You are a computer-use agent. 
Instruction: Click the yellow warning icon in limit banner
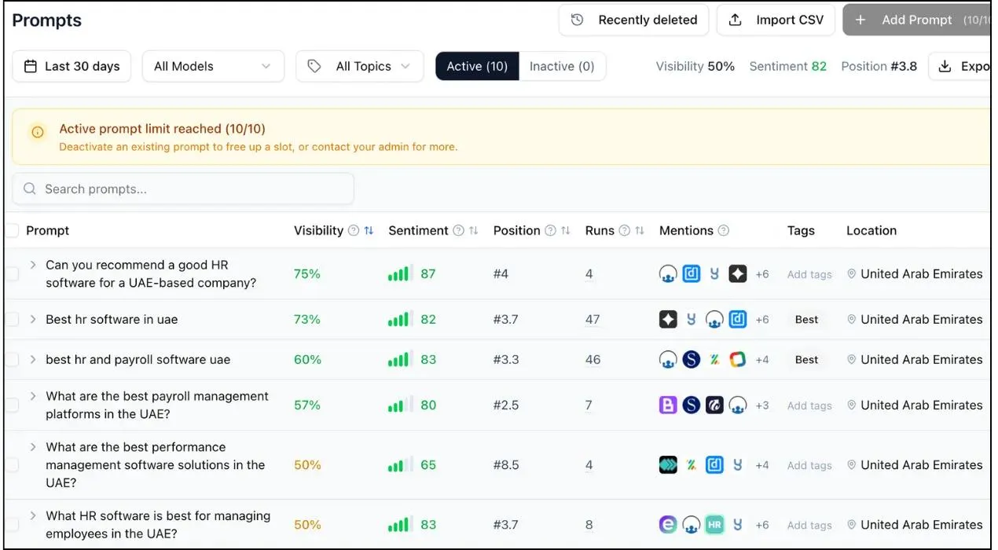coord(38,133)
